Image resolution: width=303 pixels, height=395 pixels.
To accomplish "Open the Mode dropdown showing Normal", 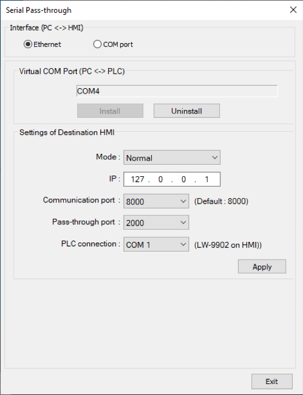I will 172,157.
